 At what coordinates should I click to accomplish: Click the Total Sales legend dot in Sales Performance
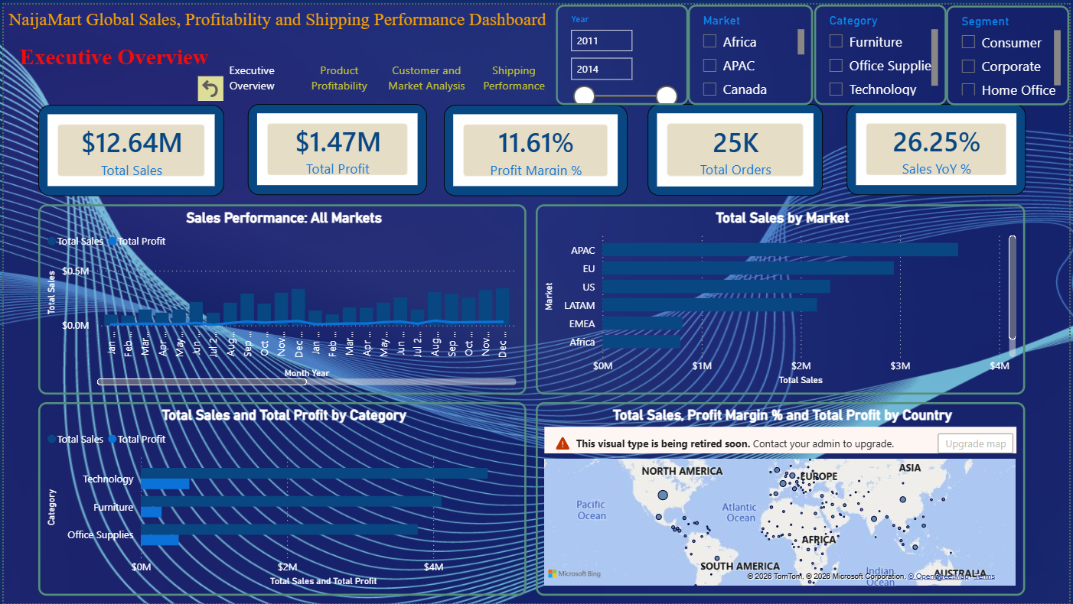click(x=51, y=241)
